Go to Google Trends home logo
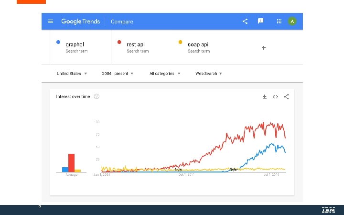The height and width of the screenshot is (215, 344). (x=80, y=21)
